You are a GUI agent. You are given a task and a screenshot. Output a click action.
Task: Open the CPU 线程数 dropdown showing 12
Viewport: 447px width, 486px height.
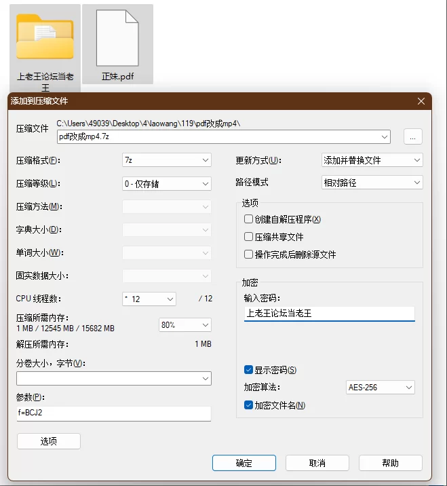[149, 299]
